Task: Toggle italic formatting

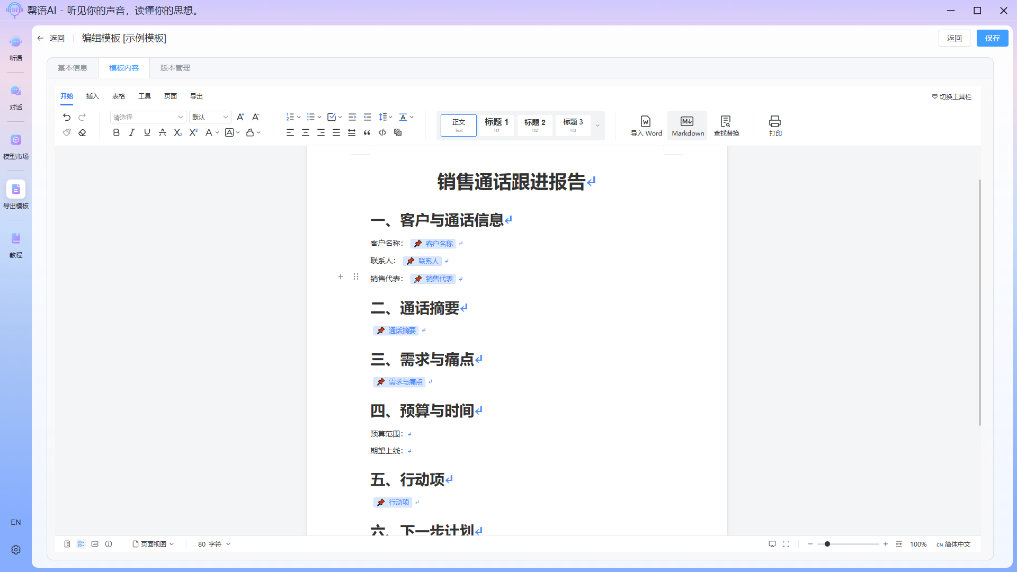Action: pyautogui.click(x=132, y=132)
